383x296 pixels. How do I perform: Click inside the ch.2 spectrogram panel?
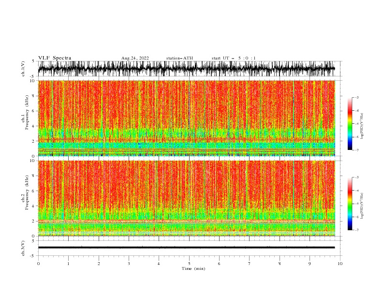(x=187, y=198)
